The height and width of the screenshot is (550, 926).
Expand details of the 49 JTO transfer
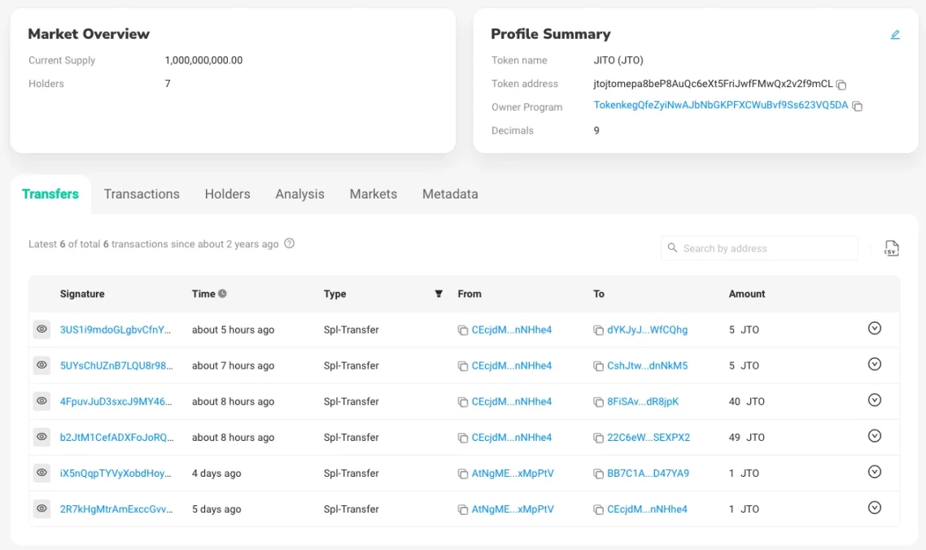(875, 436)
